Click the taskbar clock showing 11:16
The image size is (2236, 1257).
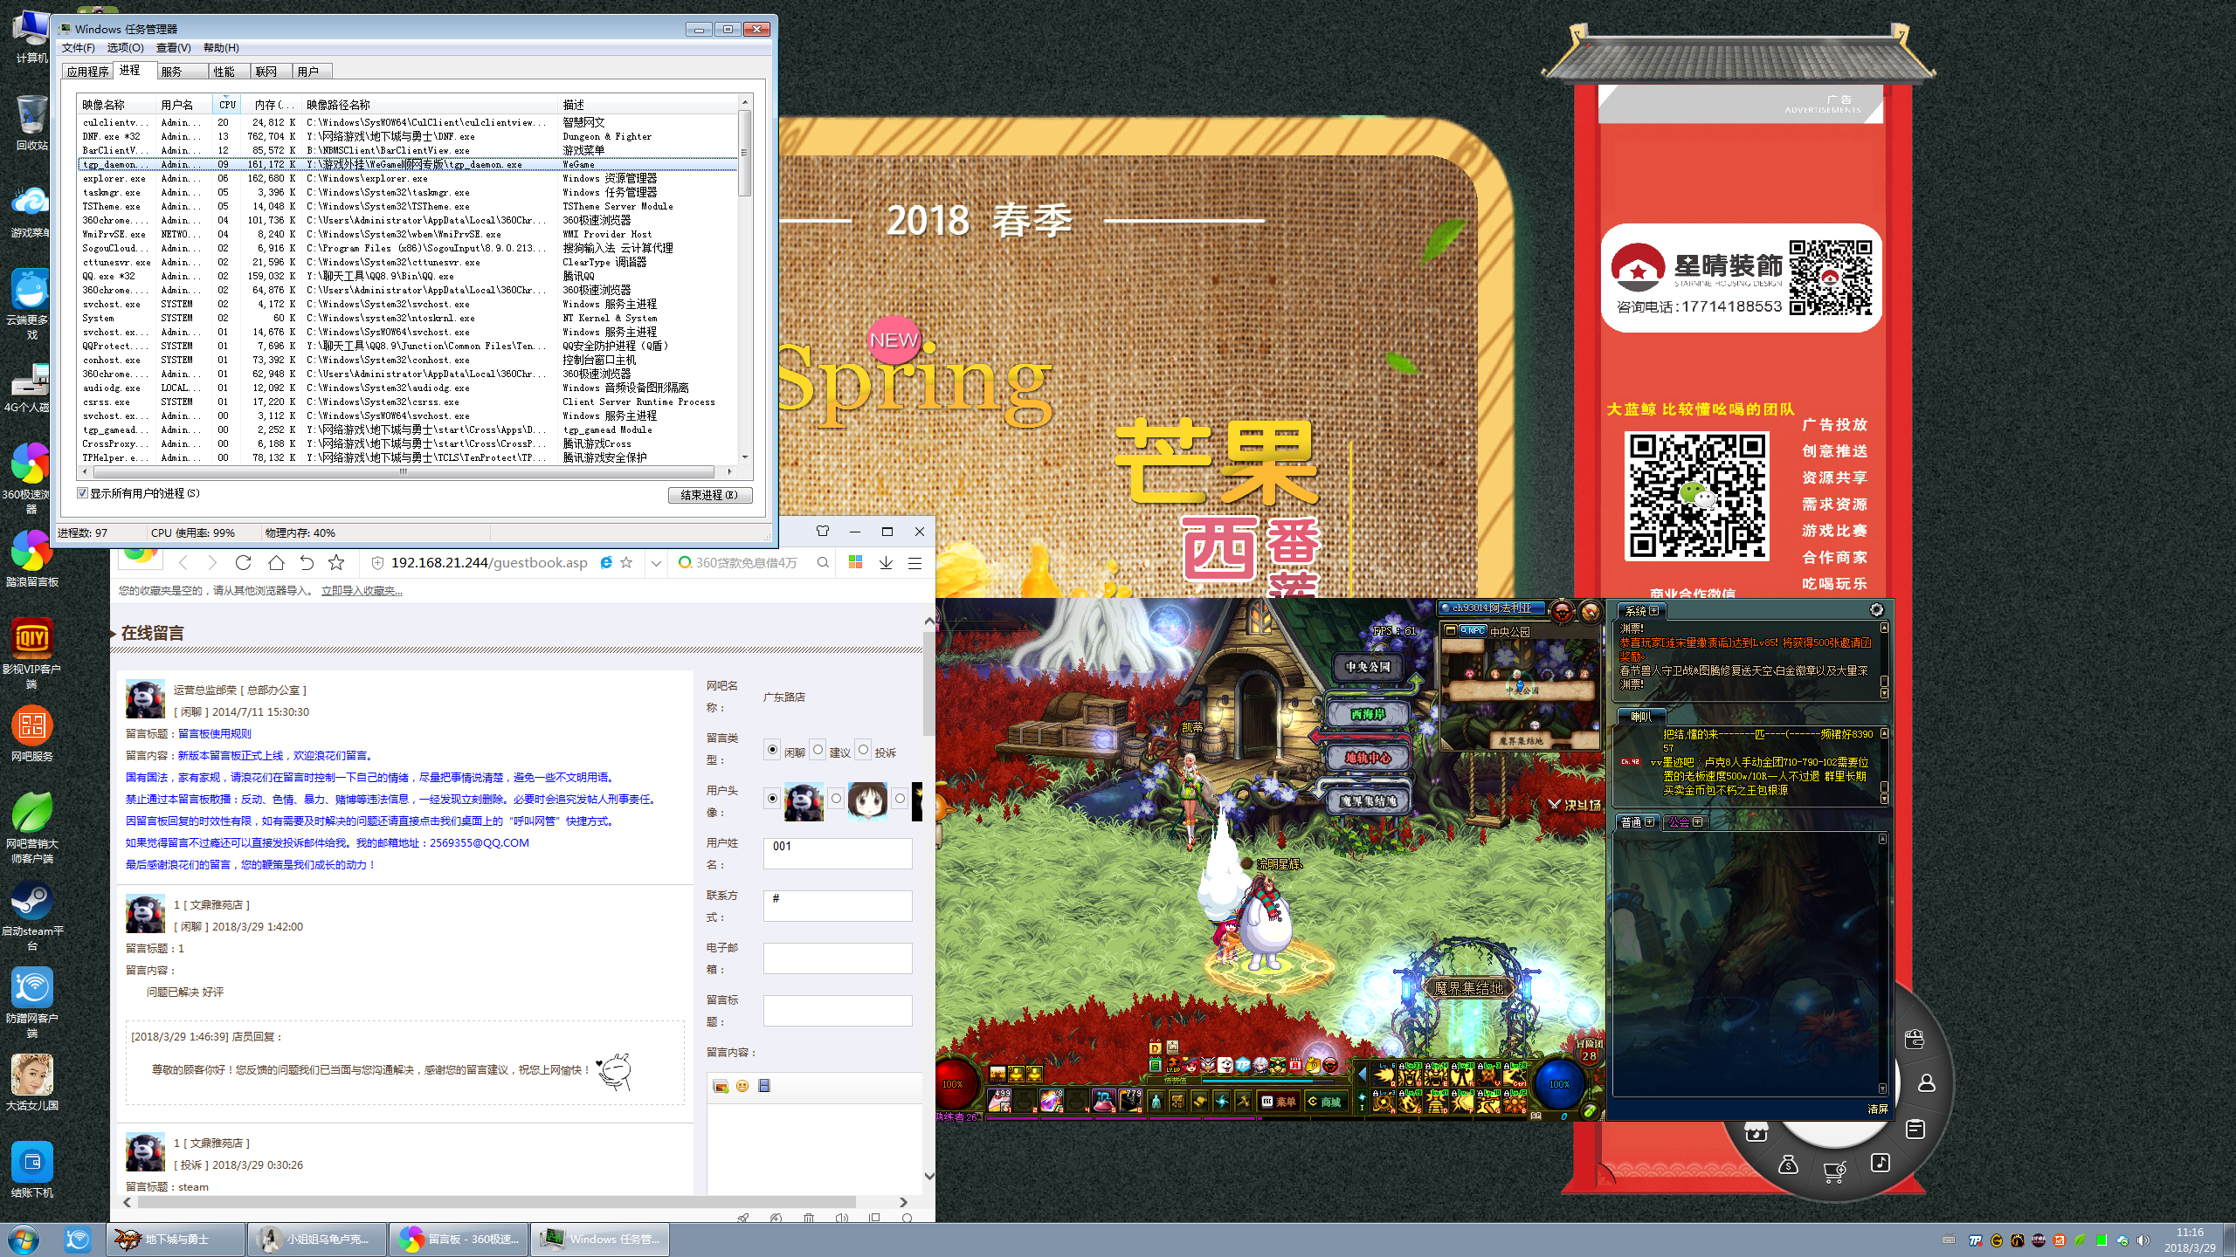(x=2190, y=1240)
